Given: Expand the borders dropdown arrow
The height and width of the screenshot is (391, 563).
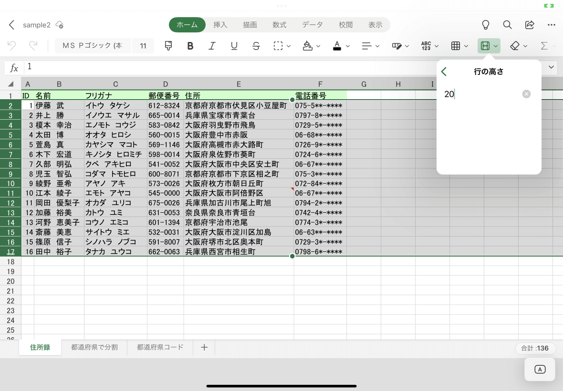Looking at the screenshot, I should pos(289,46).
